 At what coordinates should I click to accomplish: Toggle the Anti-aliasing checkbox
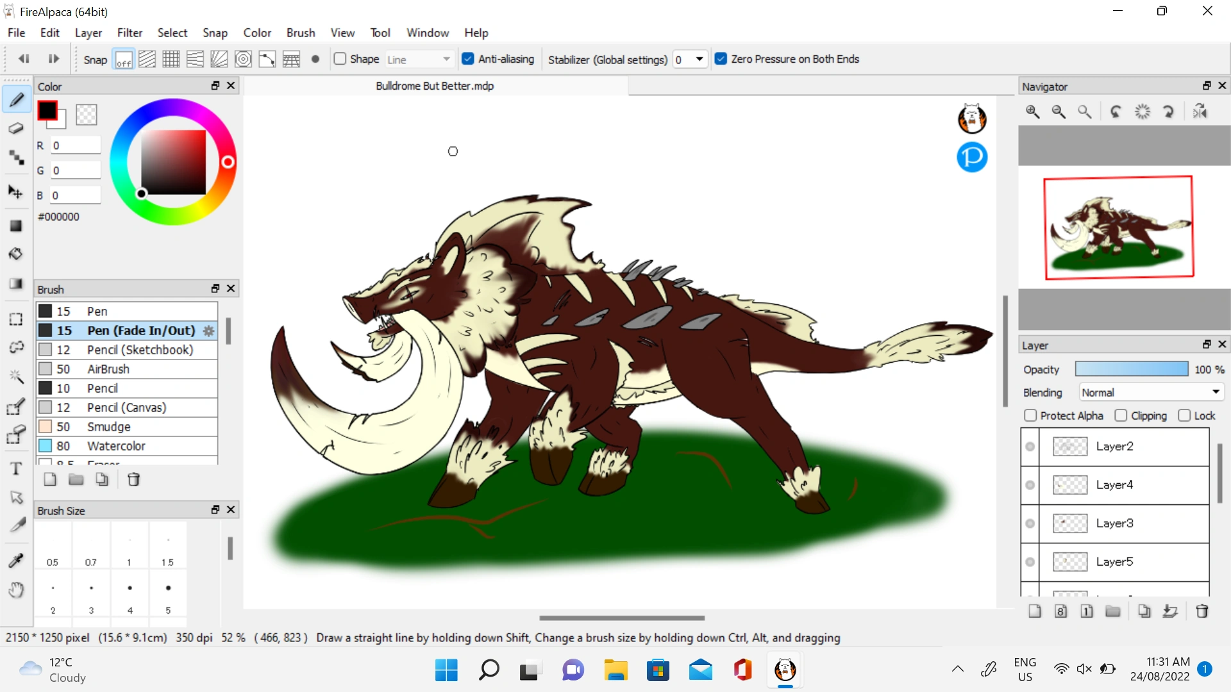click(468, 59)
